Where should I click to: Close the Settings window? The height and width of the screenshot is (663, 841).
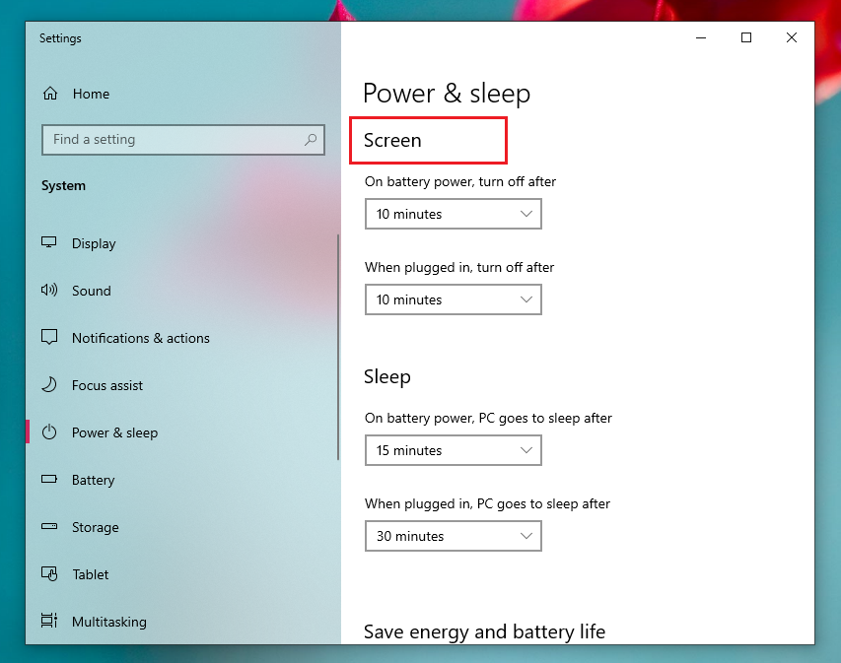click(x=791, y=37)
